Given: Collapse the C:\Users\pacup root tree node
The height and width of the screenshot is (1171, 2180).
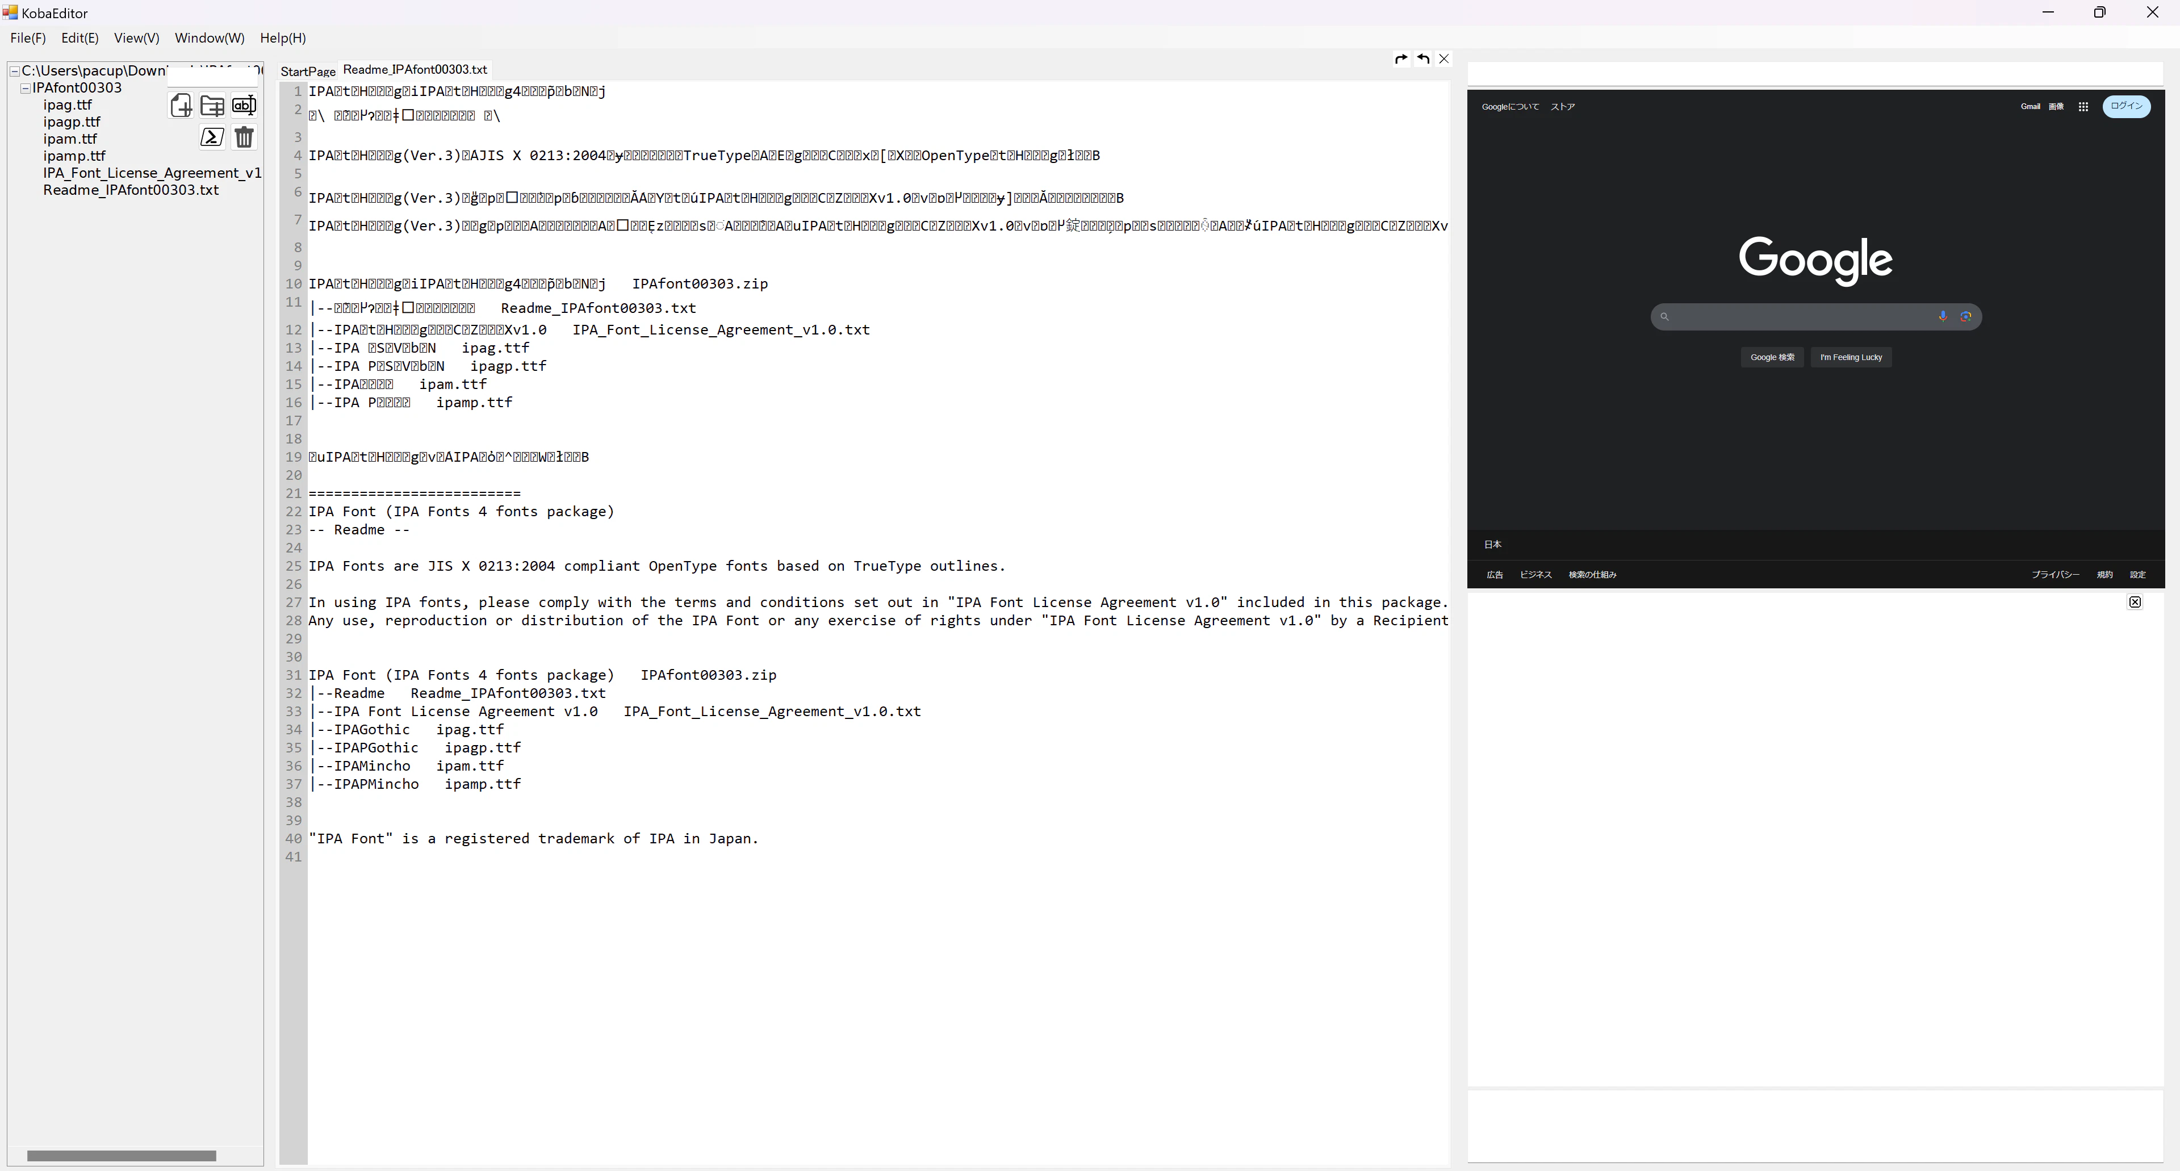Looking at the screenshot, I should (x=14, y=71).
